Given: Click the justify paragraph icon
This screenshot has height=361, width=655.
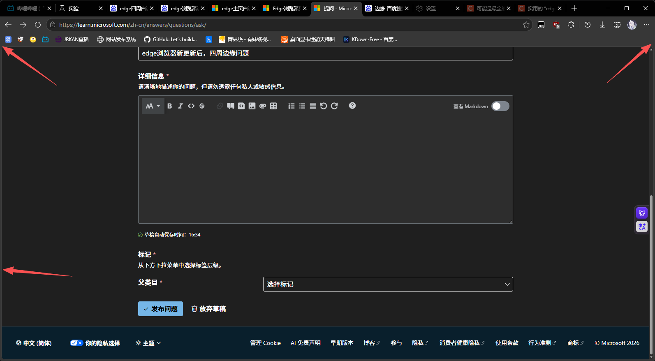Looking at the screenshot, I should [313, 106].
